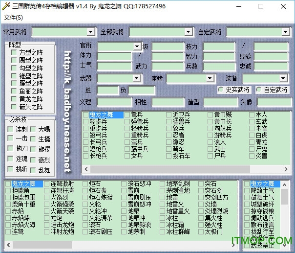The width and height of the screenshot is (295, 253).
Task: Check 轻步兵 in troop list
Action: point(85,121)
